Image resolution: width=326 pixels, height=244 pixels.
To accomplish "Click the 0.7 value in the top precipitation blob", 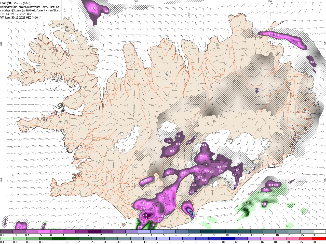I will click(93, 8).
